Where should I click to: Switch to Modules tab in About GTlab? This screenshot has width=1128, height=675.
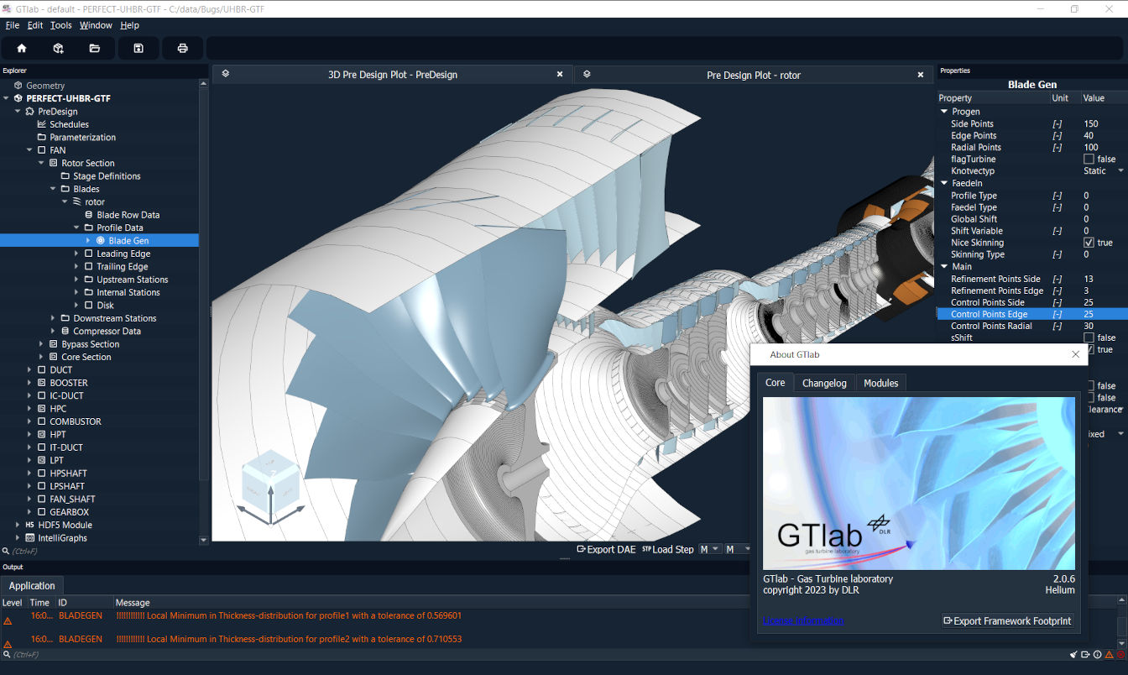[x=880, y=383]
